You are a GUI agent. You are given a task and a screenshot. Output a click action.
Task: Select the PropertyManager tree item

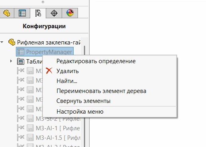point(45,52)
